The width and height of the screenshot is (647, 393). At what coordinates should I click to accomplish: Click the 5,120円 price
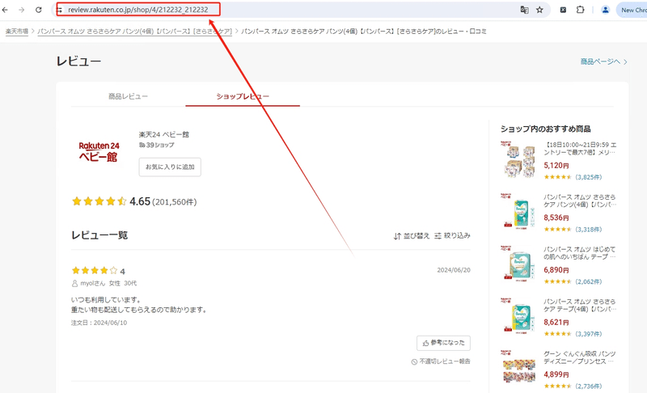556,165
